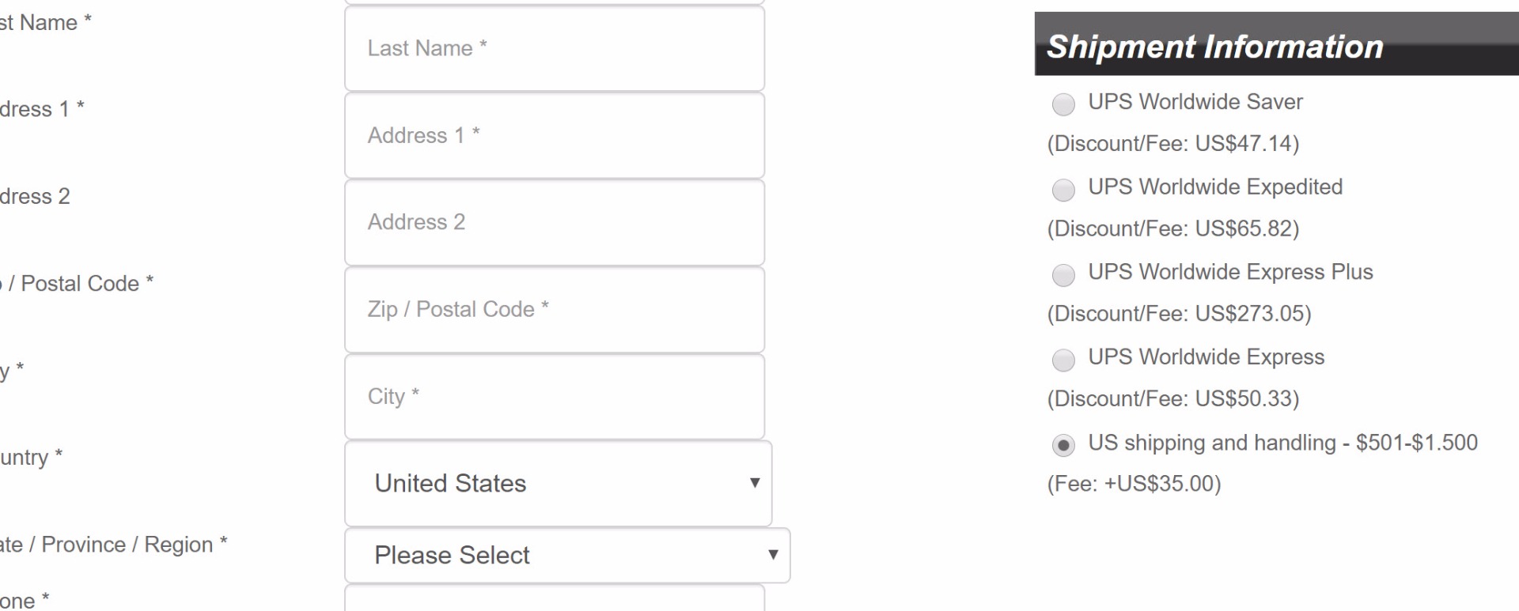This screenshot has width=1519, height=611.
Task: Click the Address 2 field label text
Action: point(34,196)
